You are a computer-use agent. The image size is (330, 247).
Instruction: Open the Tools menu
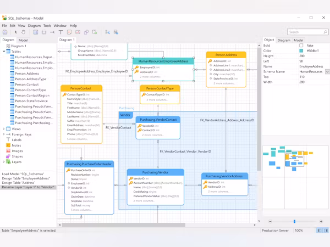pos(47,26)
